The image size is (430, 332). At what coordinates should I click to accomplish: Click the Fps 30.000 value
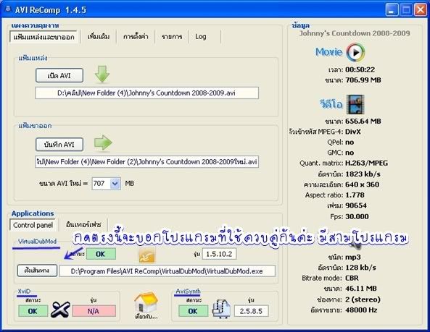(x=357, y=216)
